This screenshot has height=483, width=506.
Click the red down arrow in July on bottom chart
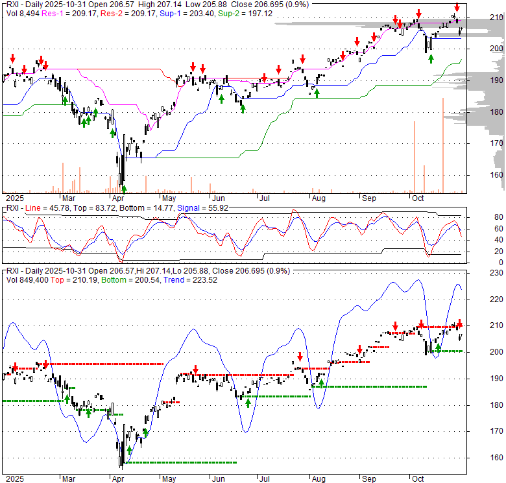[300, 357]
